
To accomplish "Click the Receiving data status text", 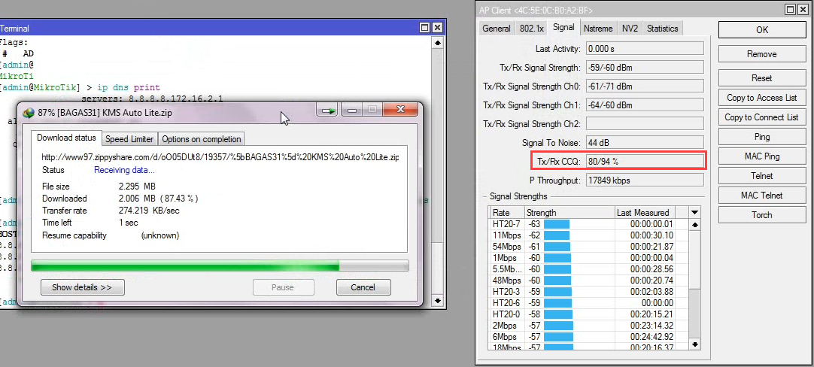I will (x=124, y=170).
